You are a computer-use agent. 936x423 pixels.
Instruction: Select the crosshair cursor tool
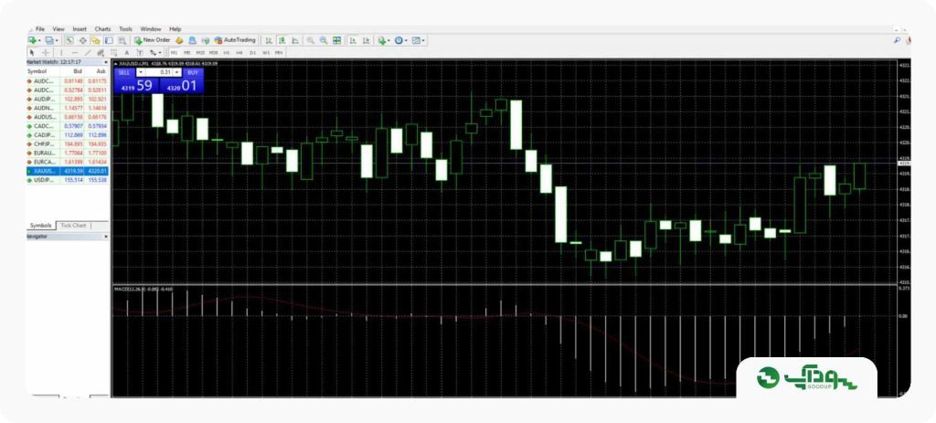coord(46,52)
